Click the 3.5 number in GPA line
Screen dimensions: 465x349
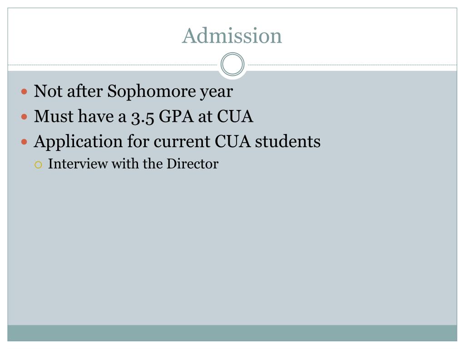[x=143, y=117]
